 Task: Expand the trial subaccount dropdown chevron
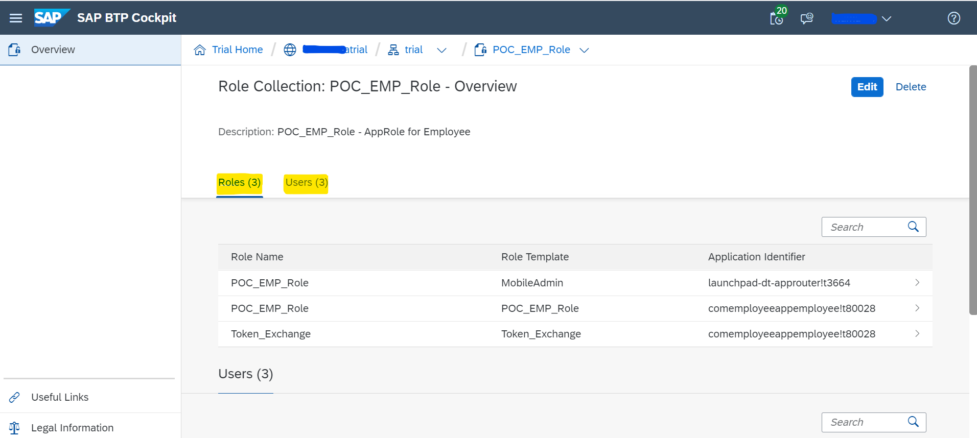pos(442,50)
